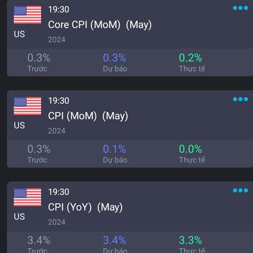253x253 pixels.
Task: Select actual value 0.0% for CPI MoM
Action: tap(191, 149)
